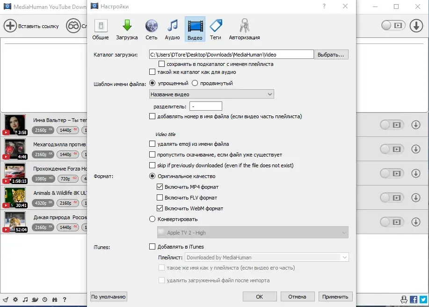429x307 pixels.
Task: Open the Авторизация keys tab
Action: [244, 29]
